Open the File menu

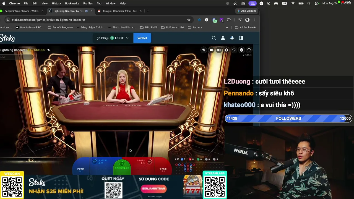click(26, 3)
